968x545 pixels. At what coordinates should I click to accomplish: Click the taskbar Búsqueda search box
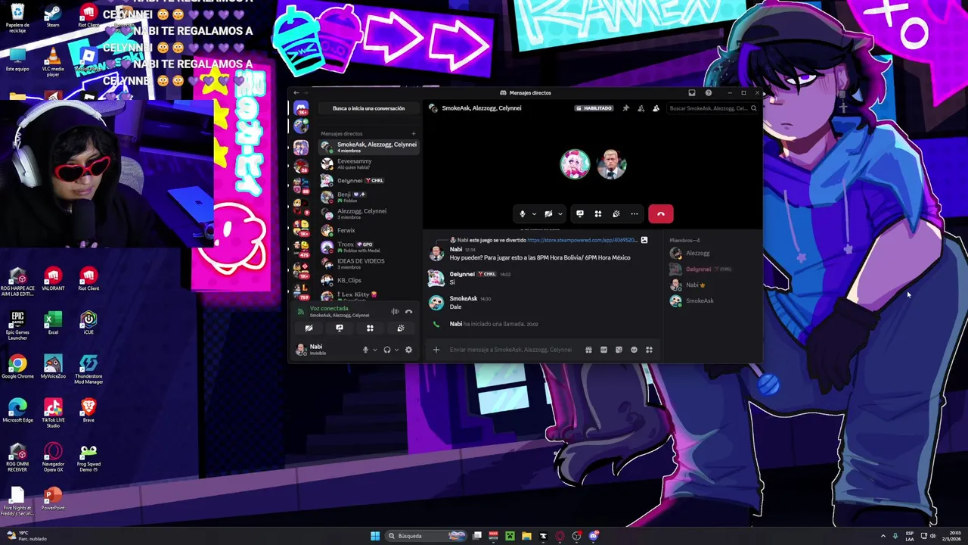(427, 536)
